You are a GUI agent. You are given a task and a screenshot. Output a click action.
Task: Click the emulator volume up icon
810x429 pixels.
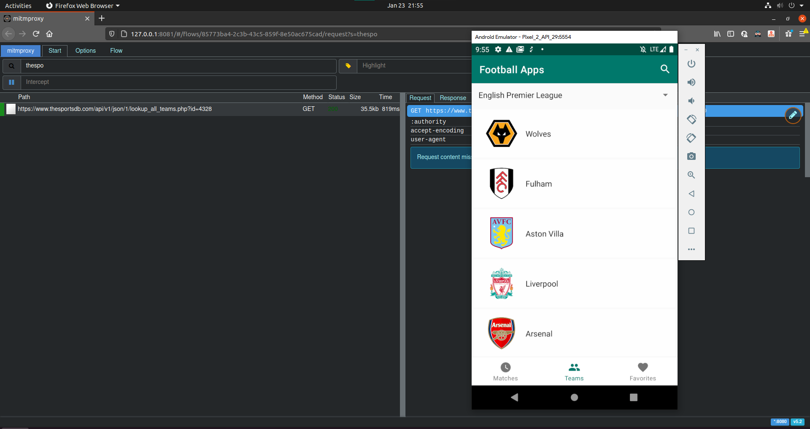(x=691, y=82)
